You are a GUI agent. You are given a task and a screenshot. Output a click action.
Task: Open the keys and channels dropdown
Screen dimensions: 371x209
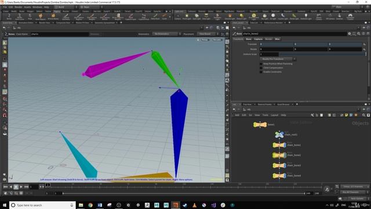click(x=354, y=187)
